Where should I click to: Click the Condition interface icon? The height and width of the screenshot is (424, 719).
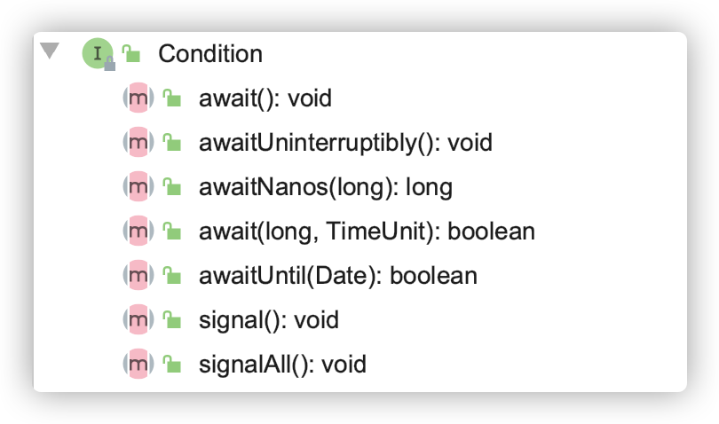(x=97, y=53)
